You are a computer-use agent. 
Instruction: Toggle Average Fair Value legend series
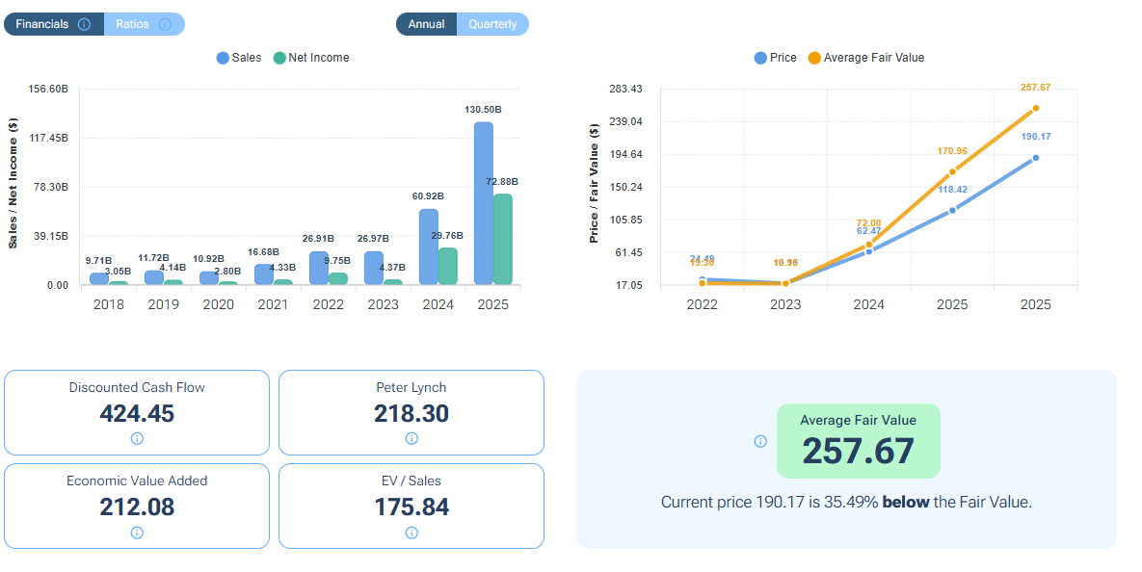(865, 58)
